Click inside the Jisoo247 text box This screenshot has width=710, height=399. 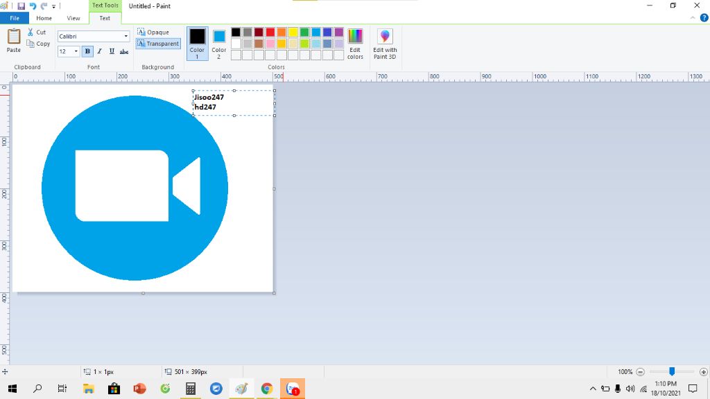click(x=234, y=103)
